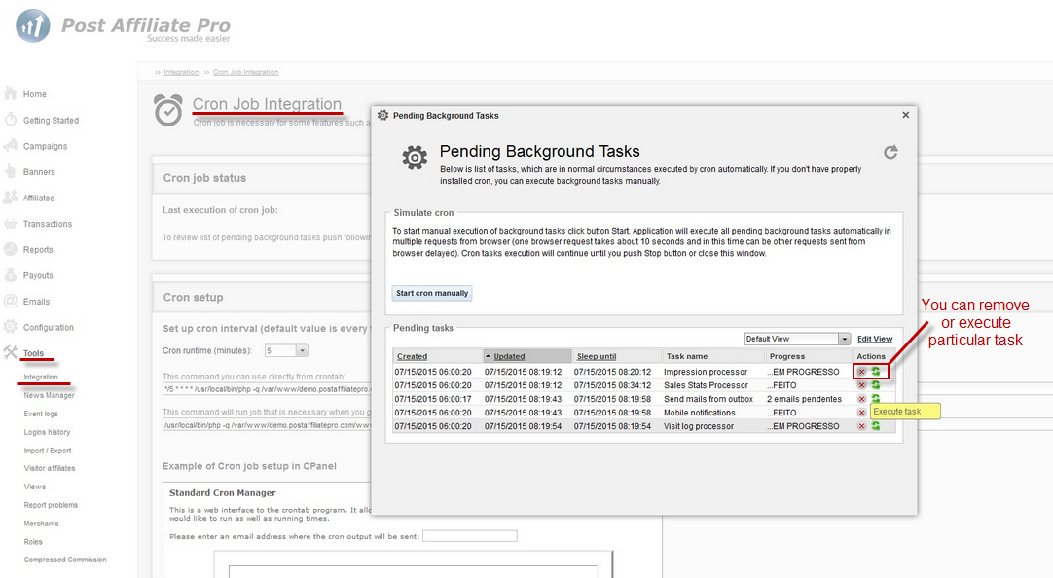
Task: Sort tasks by Sleep until column
Action: 597,356
